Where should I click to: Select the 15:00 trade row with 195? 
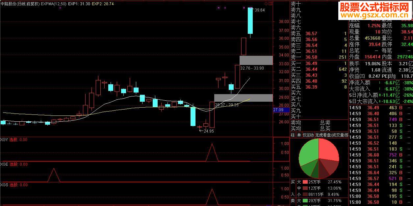(381, 196)
